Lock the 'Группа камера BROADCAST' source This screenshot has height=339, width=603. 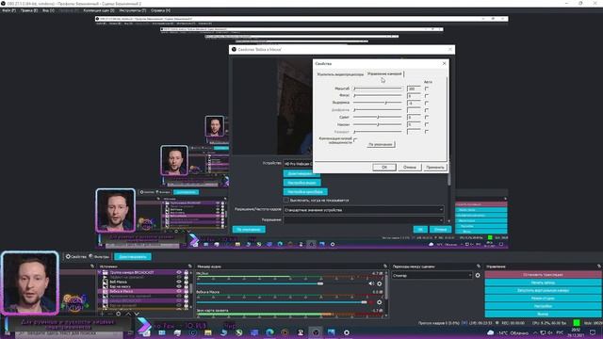click(x=187, y=272)
